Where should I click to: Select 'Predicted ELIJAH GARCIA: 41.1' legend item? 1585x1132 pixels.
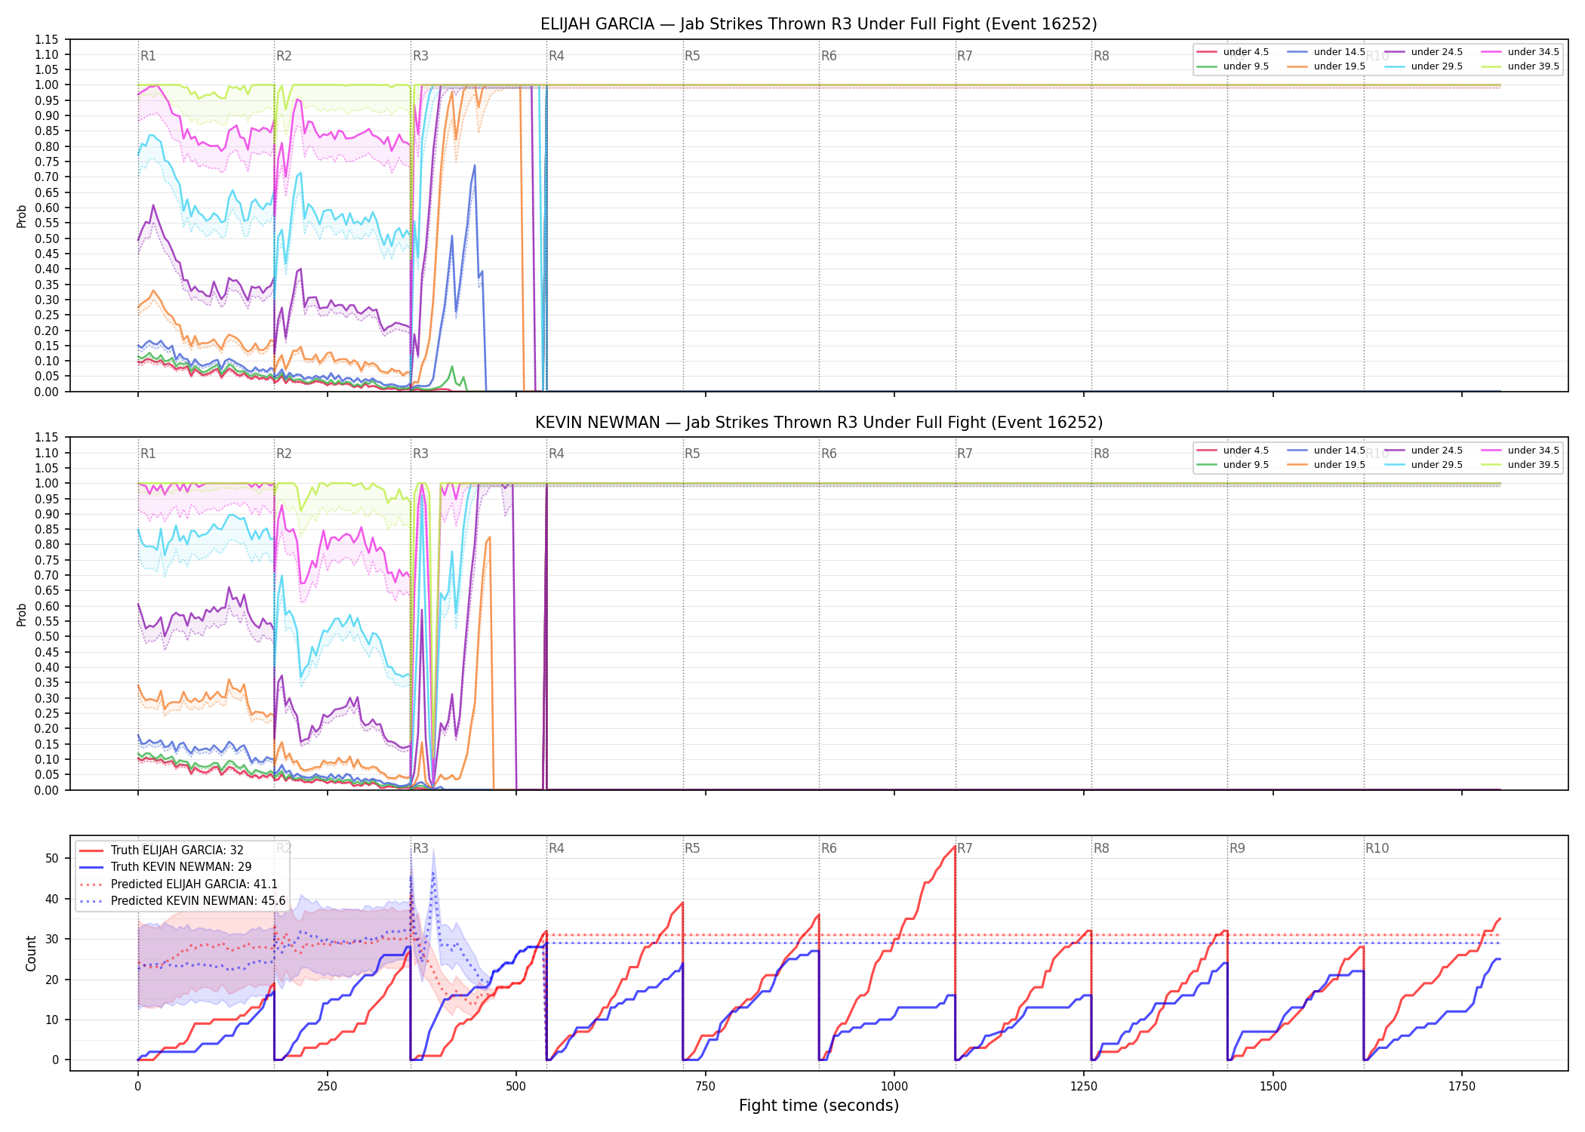(178, 884)
